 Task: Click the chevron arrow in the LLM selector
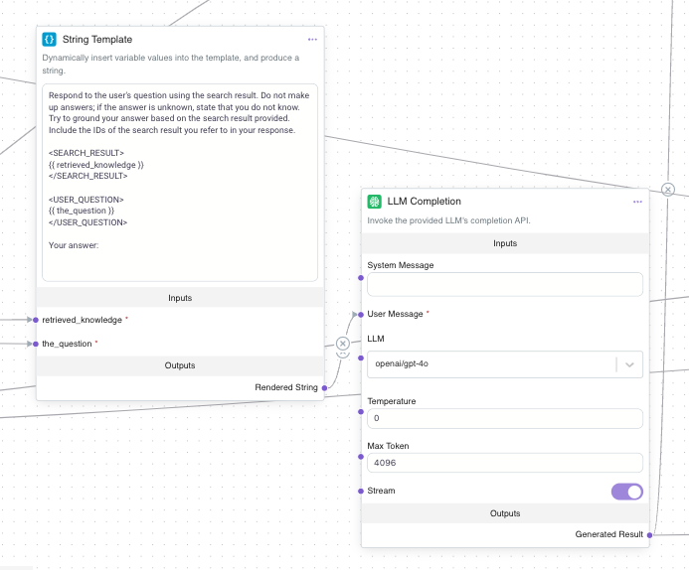629,364
